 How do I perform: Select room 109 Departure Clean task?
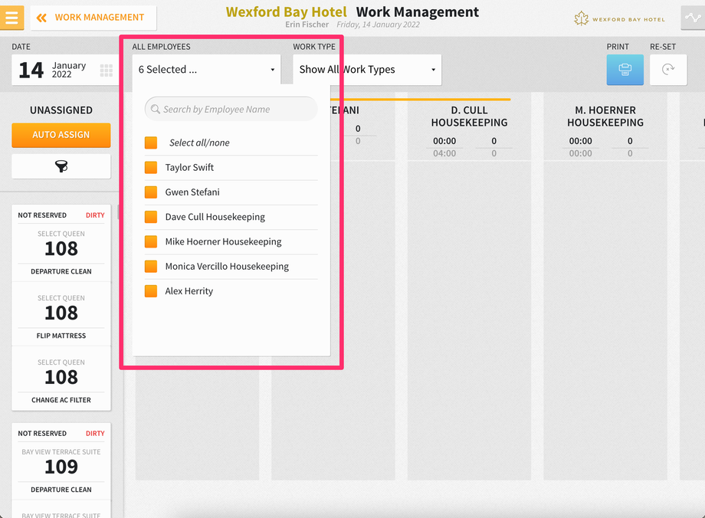(61, 470)
